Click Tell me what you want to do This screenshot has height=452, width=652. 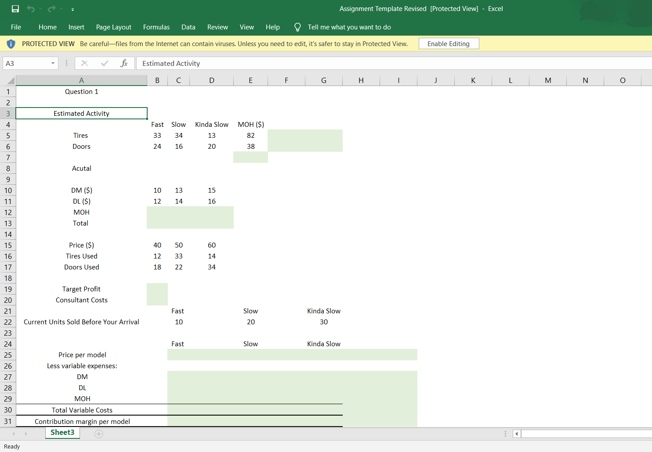[349, 27]
